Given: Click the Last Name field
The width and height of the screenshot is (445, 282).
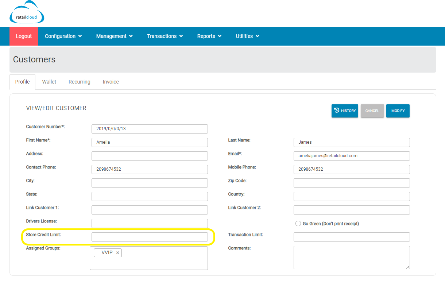Looking at the screenshot, I should [352, 142].
